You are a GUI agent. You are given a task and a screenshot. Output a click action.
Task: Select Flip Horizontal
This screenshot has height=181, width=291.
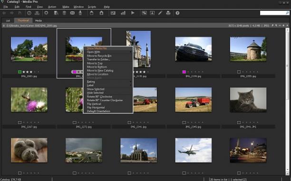coord(107,107)
